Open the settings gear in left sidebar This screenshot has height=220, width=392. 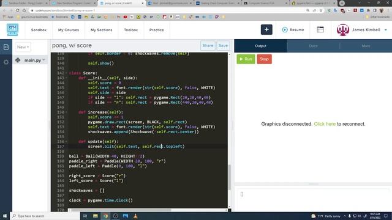pyautogui.click(x=6, y=62)
